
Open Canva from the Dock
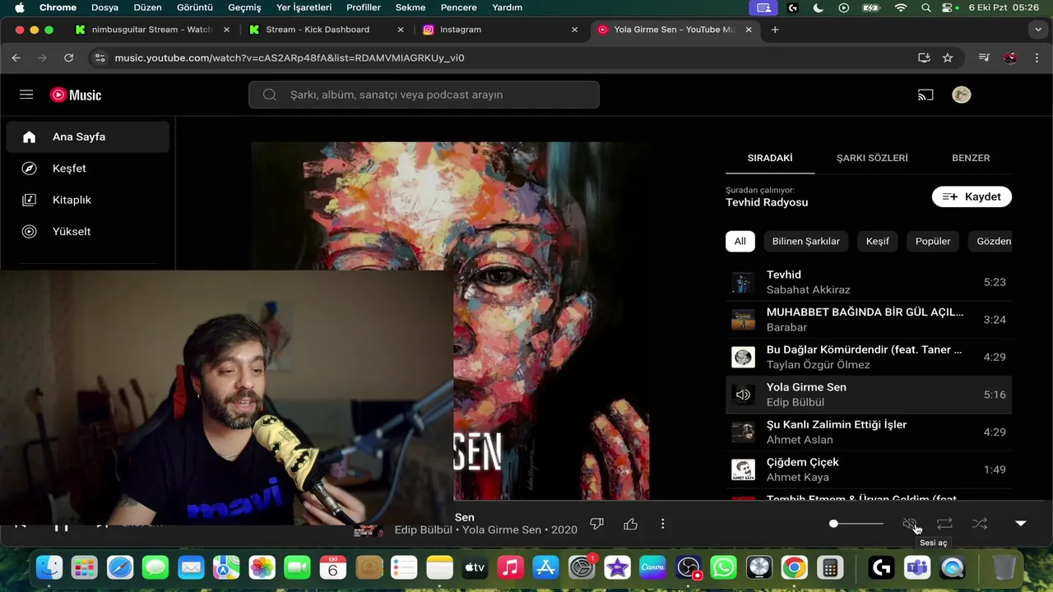(x=652, y=567)
